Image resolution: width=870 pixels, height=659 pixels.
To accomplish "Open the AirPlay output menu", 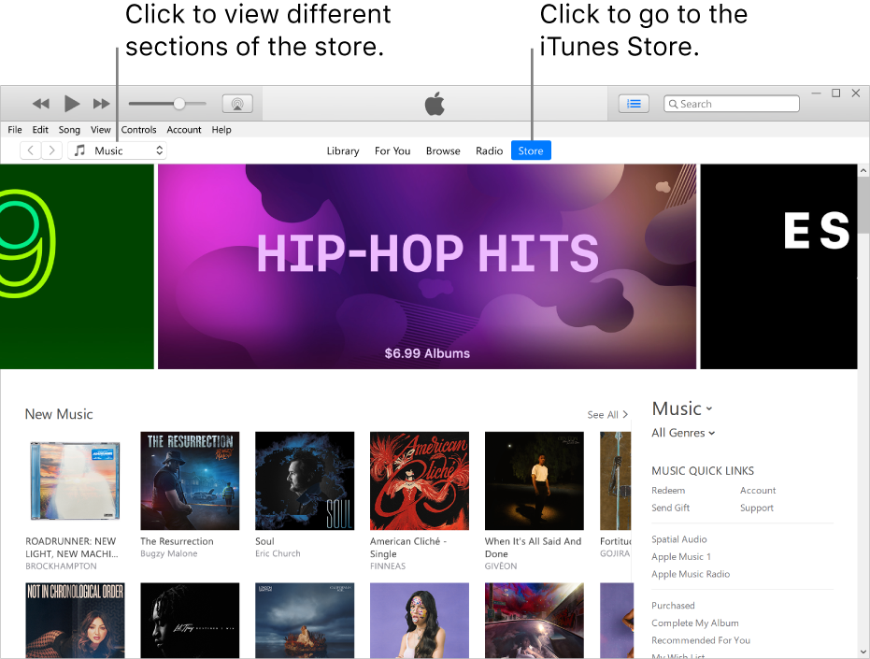I will pos(237,103).
